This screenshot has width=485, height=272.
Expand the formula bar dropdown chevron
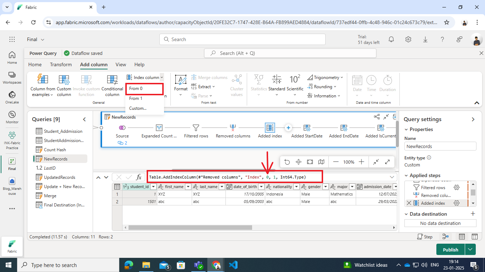pos(392,177)
